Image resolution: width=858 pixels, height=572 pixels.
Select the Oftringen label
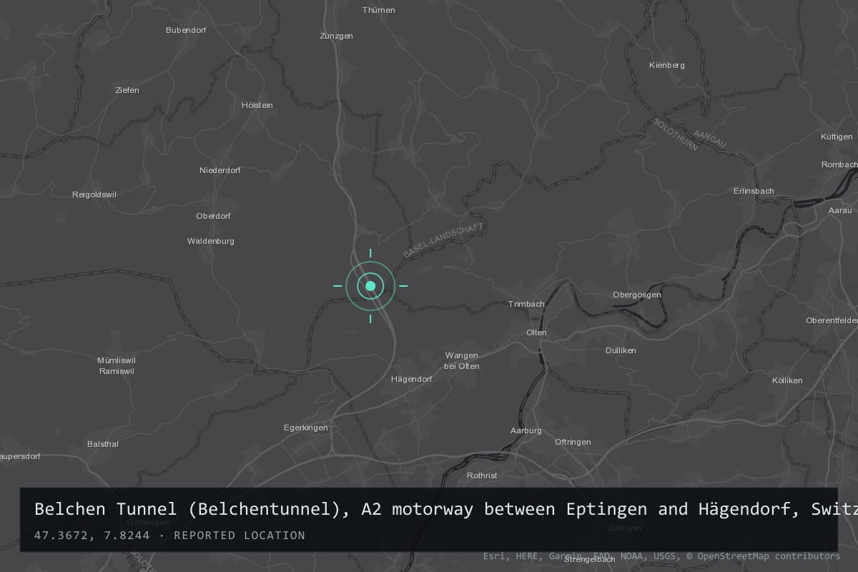pyautogui.click(x=573, y=442)
